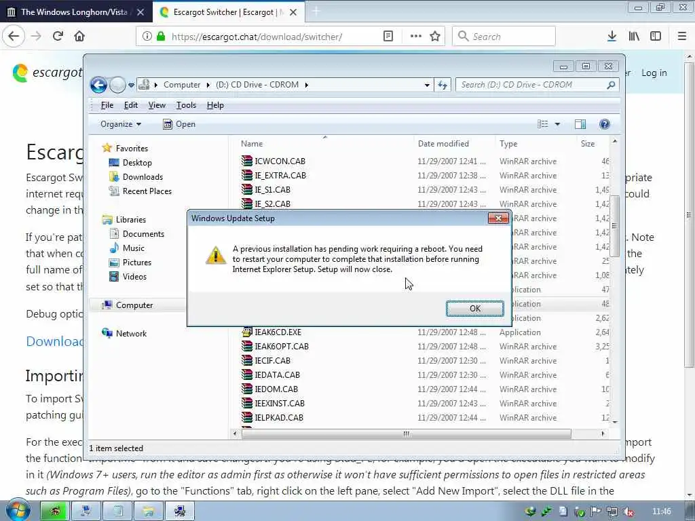Screen dimensions: 695x521
Task: Open Firefox library icon
Action: [634, 37]
